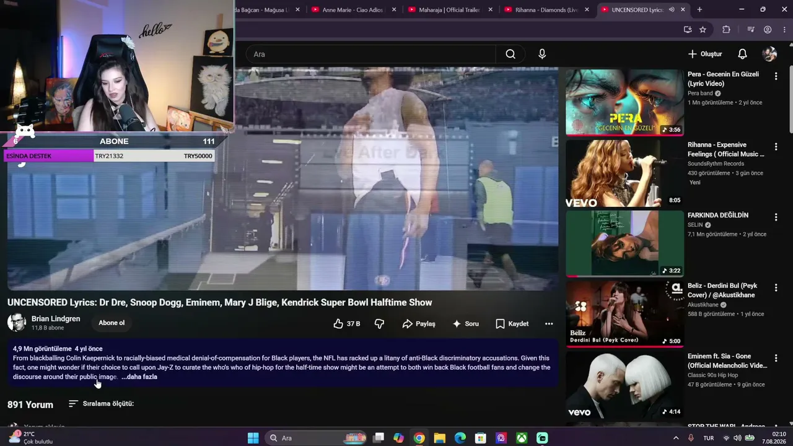Image resolution: width=793 pixels, height=446 pixels.
Task: Open Google Chrome from the taskbar
Action: tap(419, 438)
